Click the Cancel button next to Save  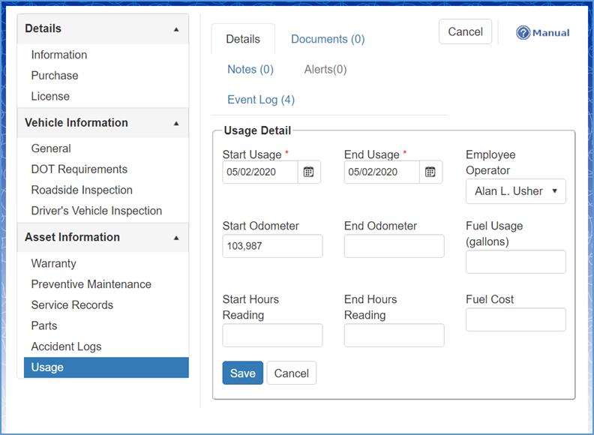(292, 373)
